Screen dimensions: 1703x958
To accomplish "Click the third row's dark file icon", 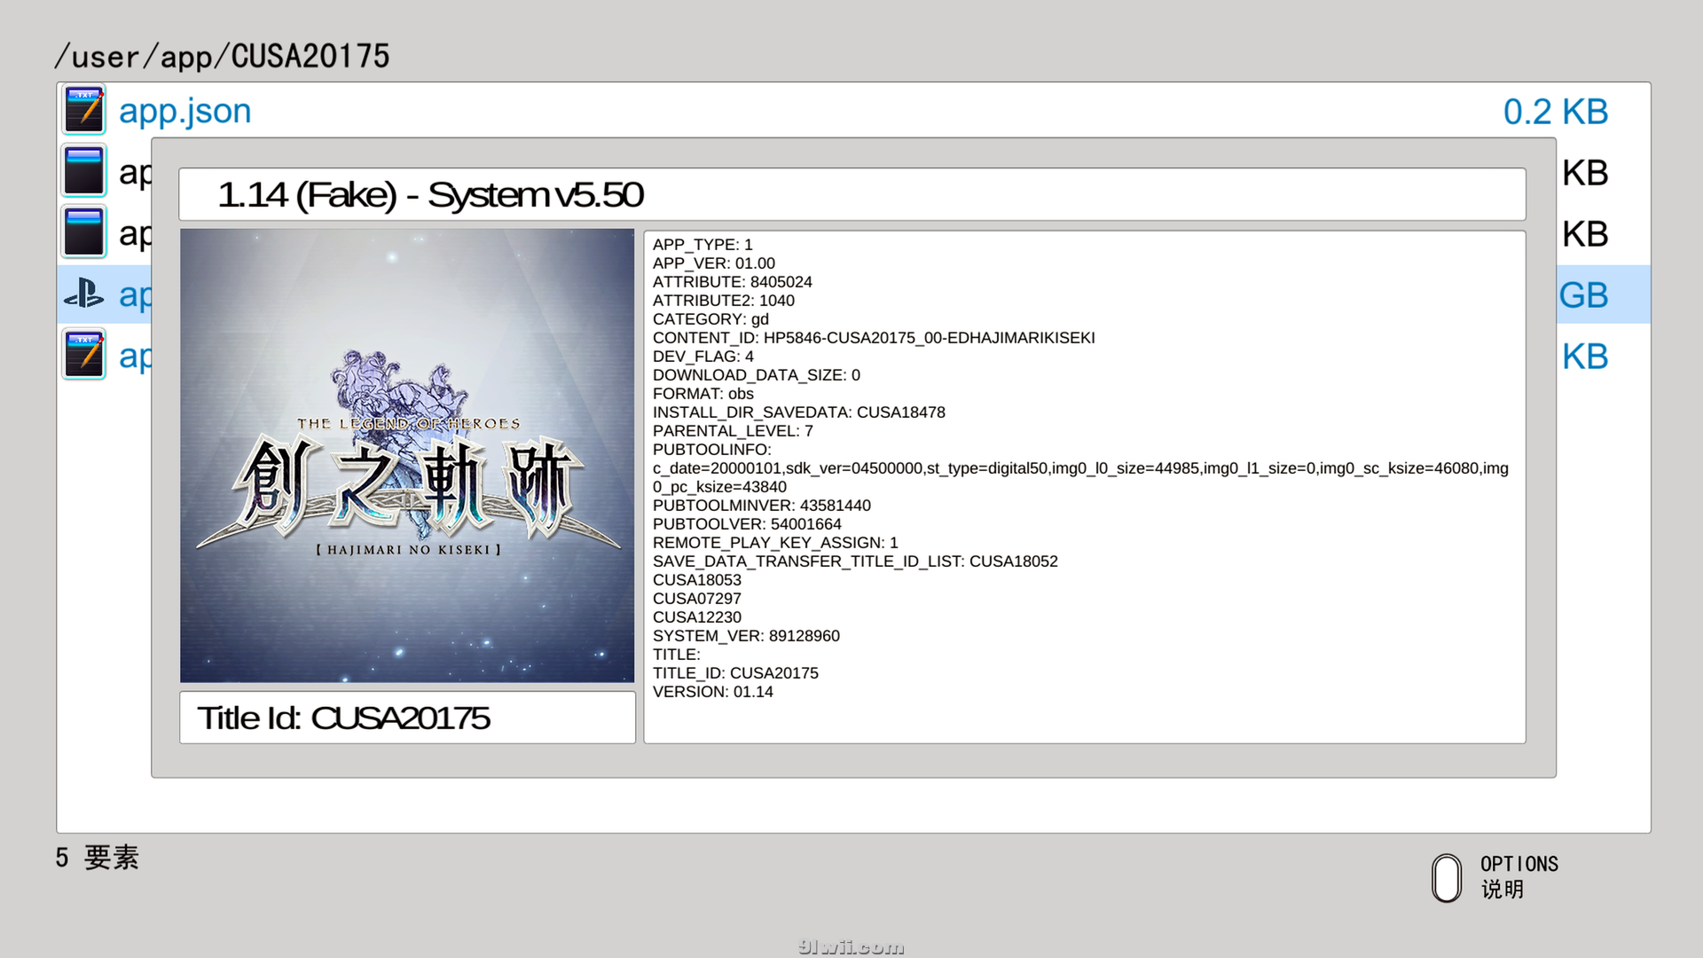I will click(x=84, y=232).
